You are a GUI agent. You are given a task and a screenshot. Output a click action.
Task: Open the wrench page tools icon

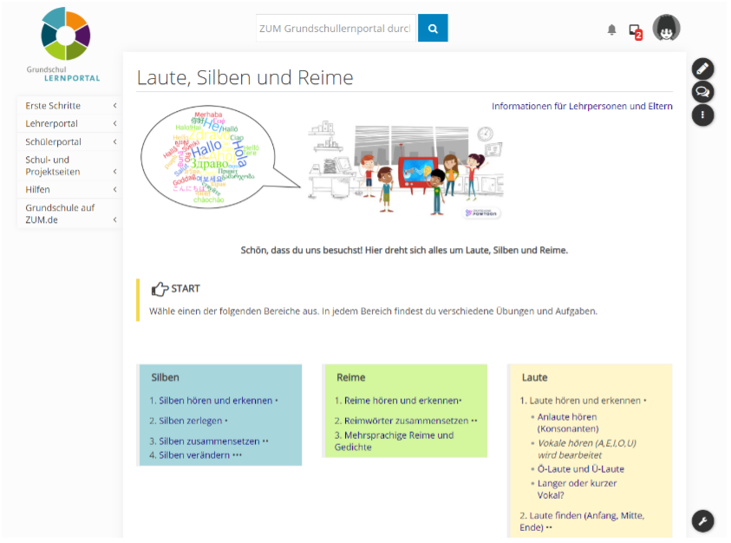(x=702, y=521)
